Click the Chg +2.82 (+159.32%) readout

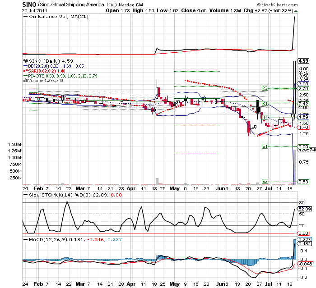tap(269, 11)
